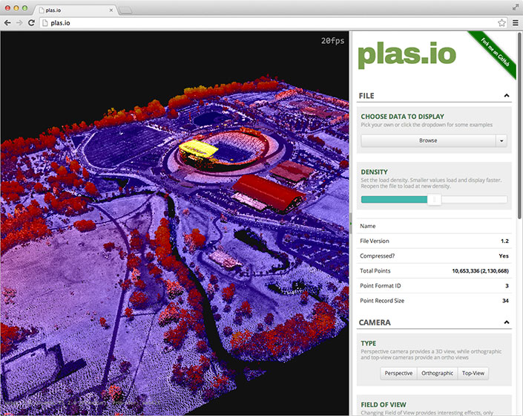Click the Density slider handle

pyautogui.click(x=435, y=199)
